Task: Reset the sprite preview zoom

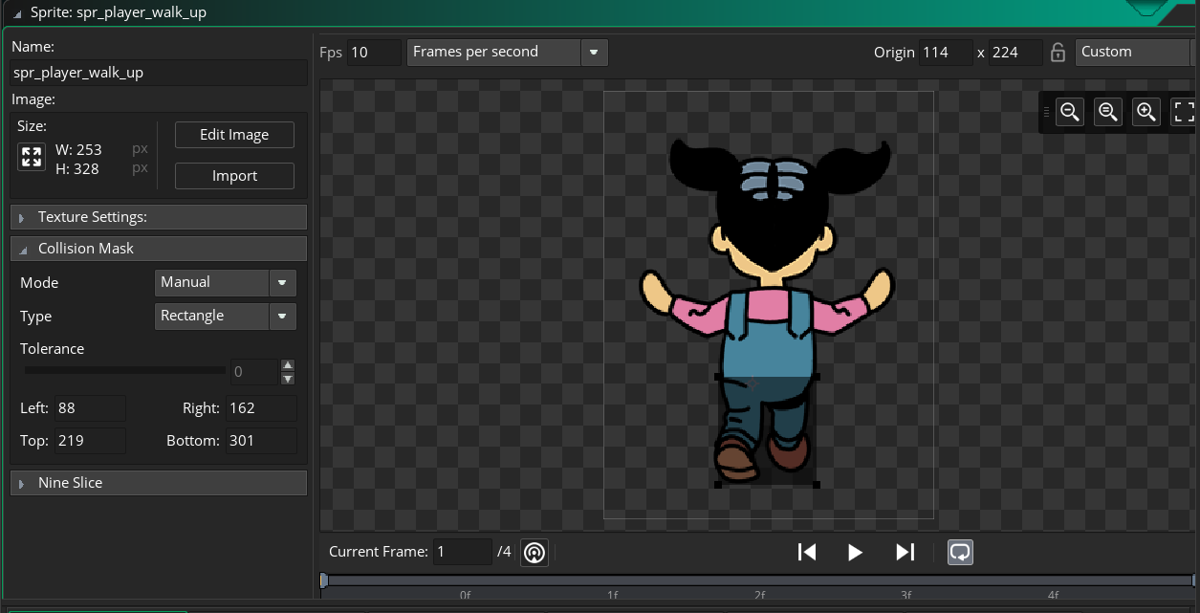Action: (1108, 112)
